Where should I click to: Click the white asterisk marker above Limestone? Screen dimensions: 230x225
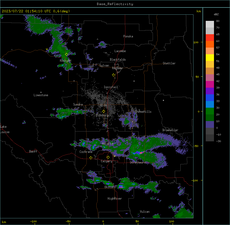[x=41, y=92]
